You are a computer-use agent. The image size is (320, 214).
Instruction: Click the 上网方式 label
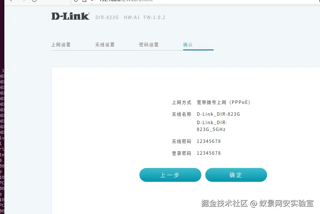182,103
